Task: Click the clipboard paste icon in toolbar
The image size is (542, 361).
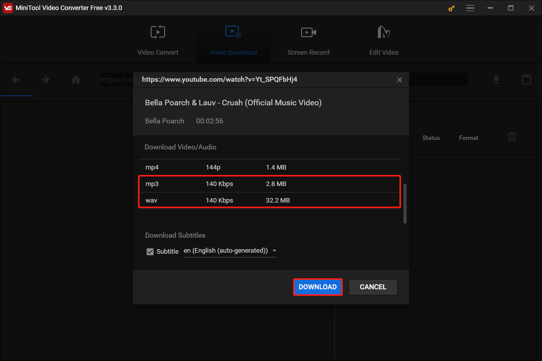Action: click(526, 79)
